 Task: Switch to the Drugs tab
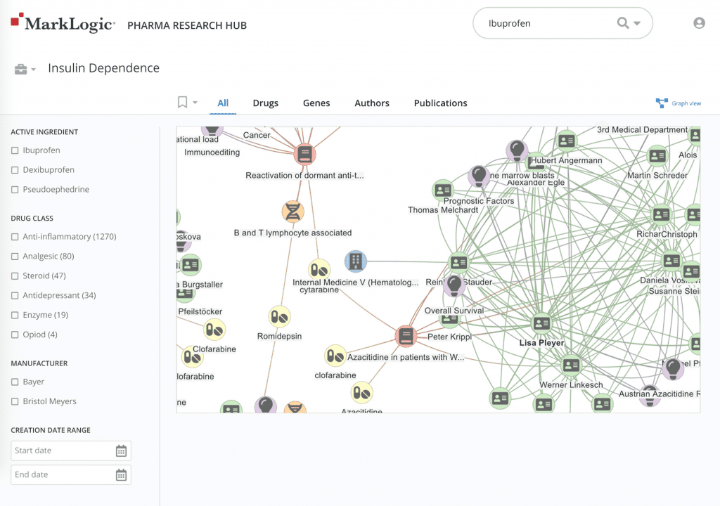tap(265, 103)
